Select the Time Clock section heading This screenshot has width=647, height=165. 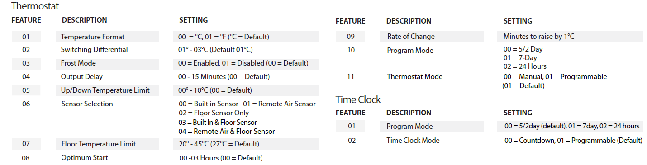(x=358, y=99)
